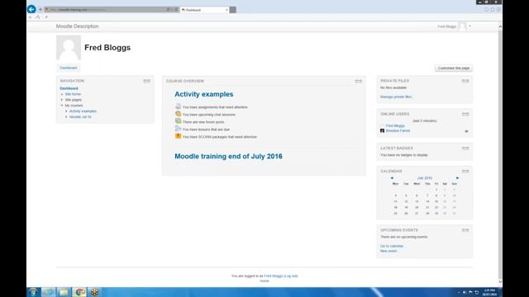Click the SCORM packages icon under Activity examples

point(179,136)
